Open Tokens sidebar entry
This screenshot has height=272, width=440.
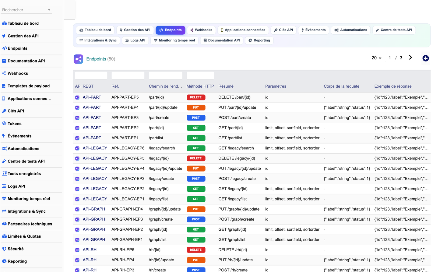pos(14,124)
